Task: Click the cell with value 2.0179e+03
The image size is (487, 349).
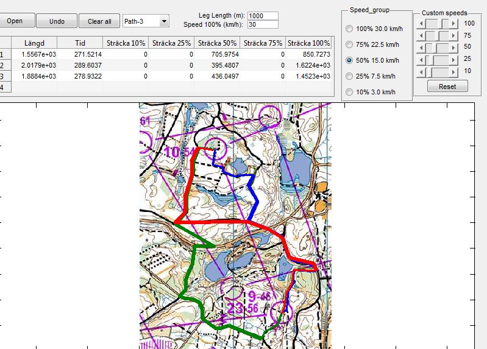Action: click(x=34, y=65)
